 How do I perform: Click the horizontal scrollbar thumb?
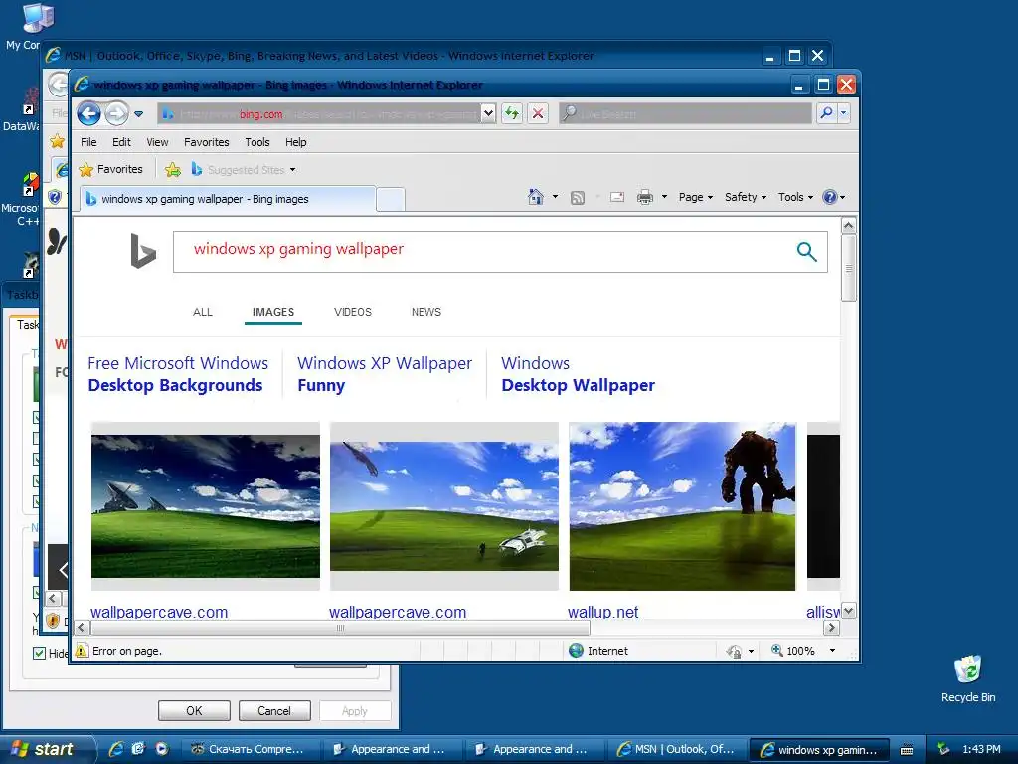pyautogui.click(x=340, y=628)
